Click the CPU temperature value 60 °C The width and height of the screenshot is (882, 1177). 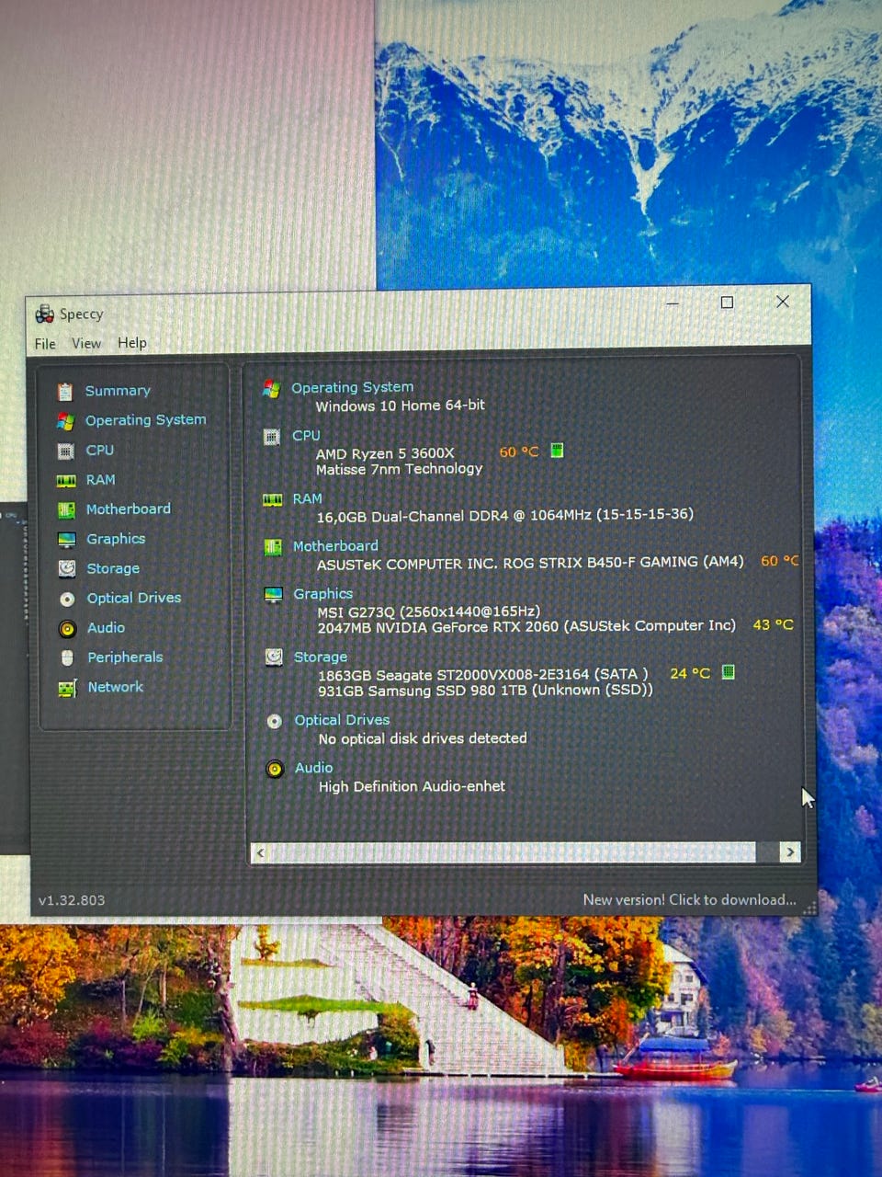click(x=519, y=451)
